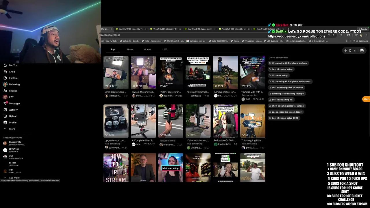Open 'pelle pelle - Googl...' bookmark

click(129, 41)
